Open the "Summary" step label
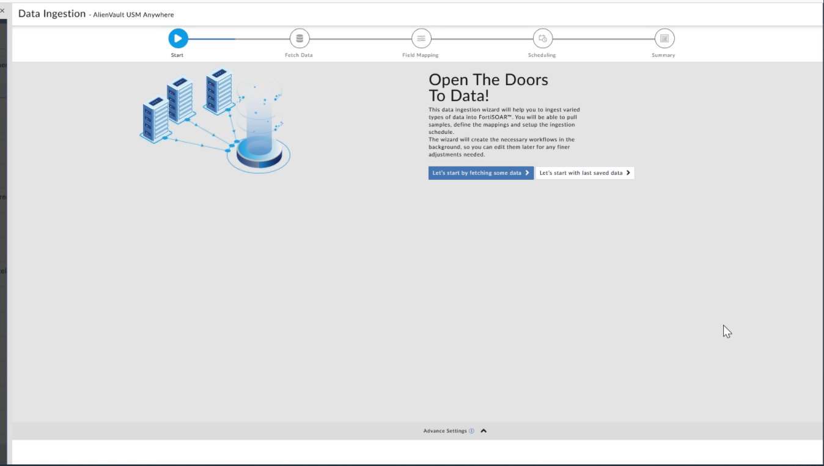Screen dimensions: 824x466 pos(663,55)
